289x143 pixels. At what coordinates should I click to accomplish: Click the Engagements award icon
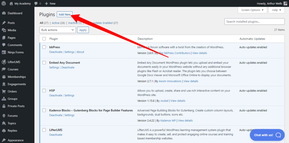point(4,84)
